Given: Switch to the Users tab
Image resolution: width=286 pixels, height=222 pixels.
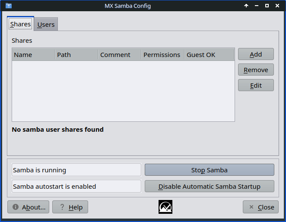Looking at the screenshot, I should point(46,25).
